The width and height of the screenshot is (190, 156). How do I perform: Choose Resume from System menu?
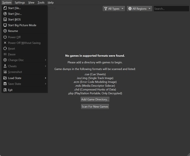point(25,31)
